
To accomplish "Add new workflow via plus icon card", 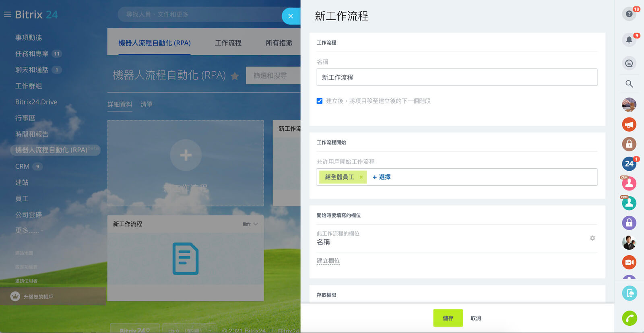I will coord(186,155).
